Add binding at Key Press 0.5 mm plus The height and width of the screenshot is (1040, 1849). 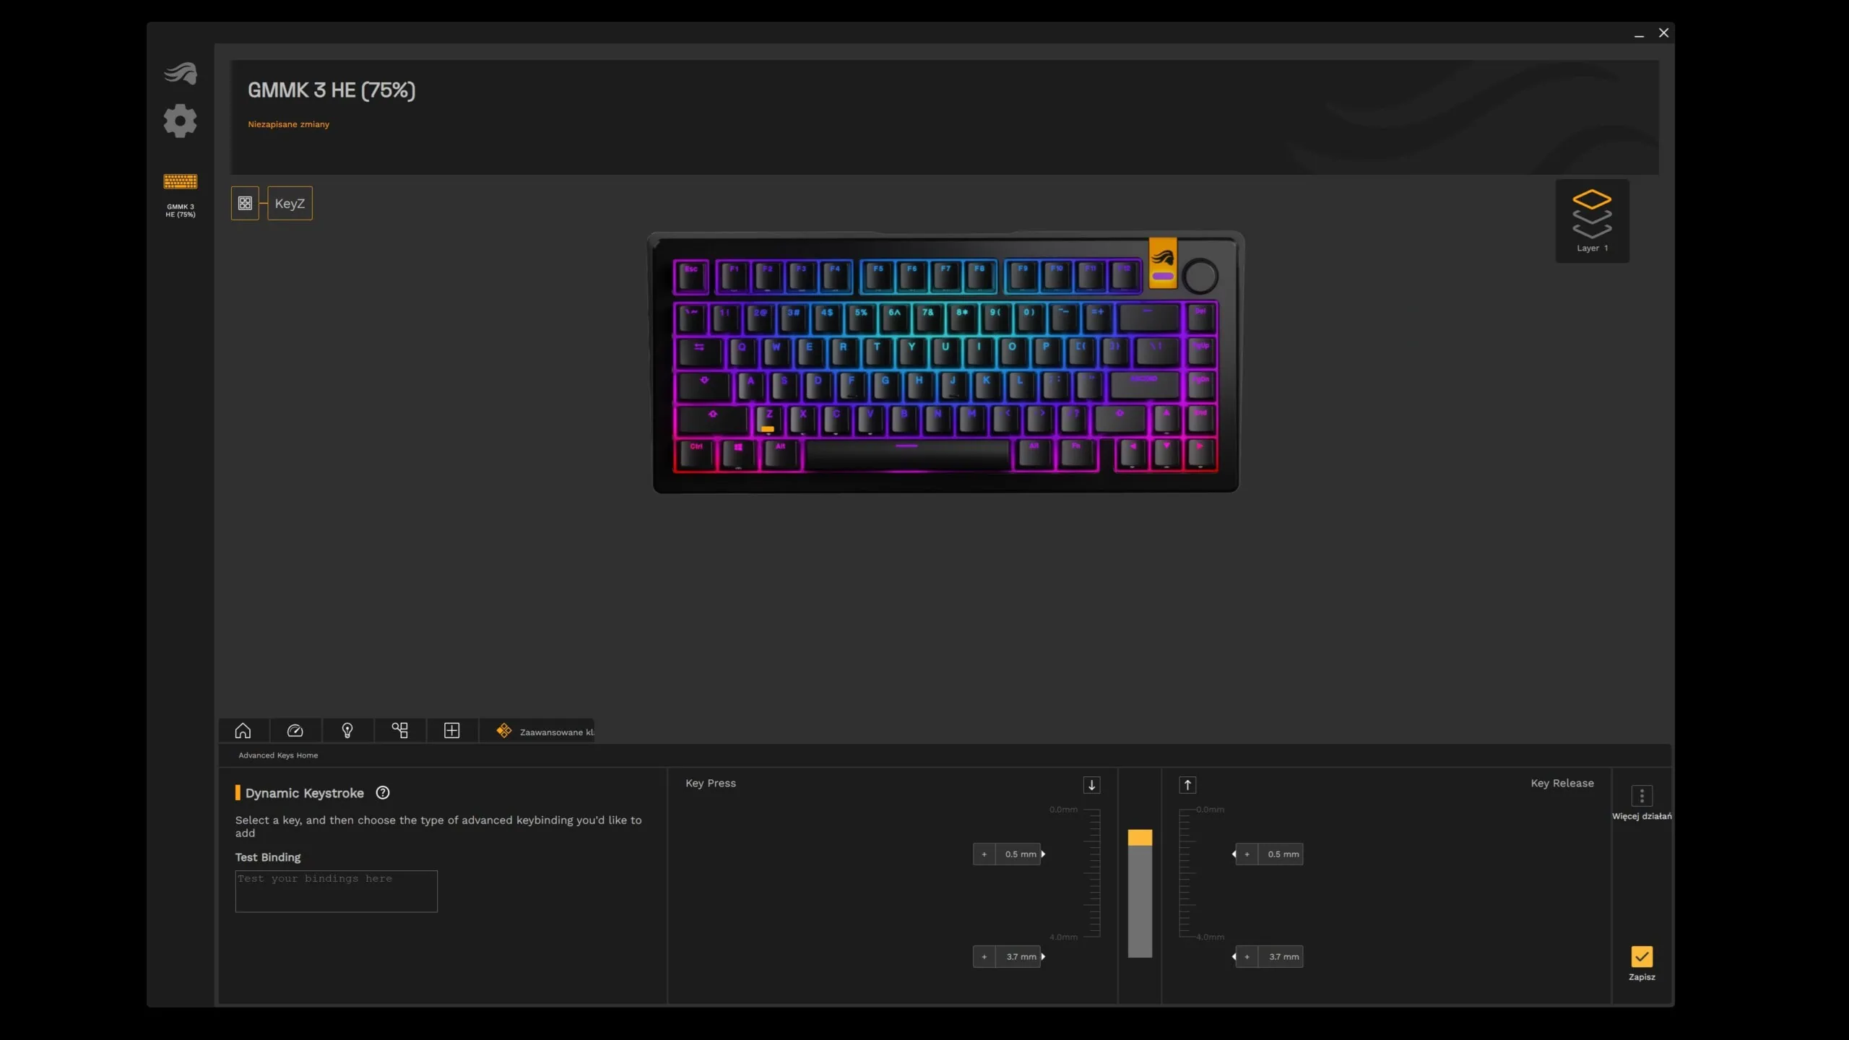pyautogui.click(x=984, y=854)
